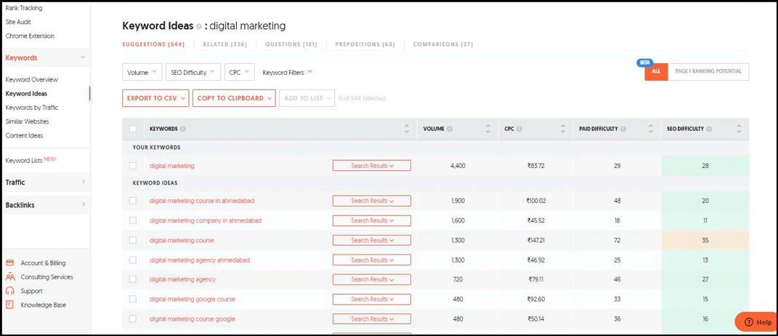The width and height of the screenshot is (778, 336).
Task: Click the Support headset icon
Action: 10,291
